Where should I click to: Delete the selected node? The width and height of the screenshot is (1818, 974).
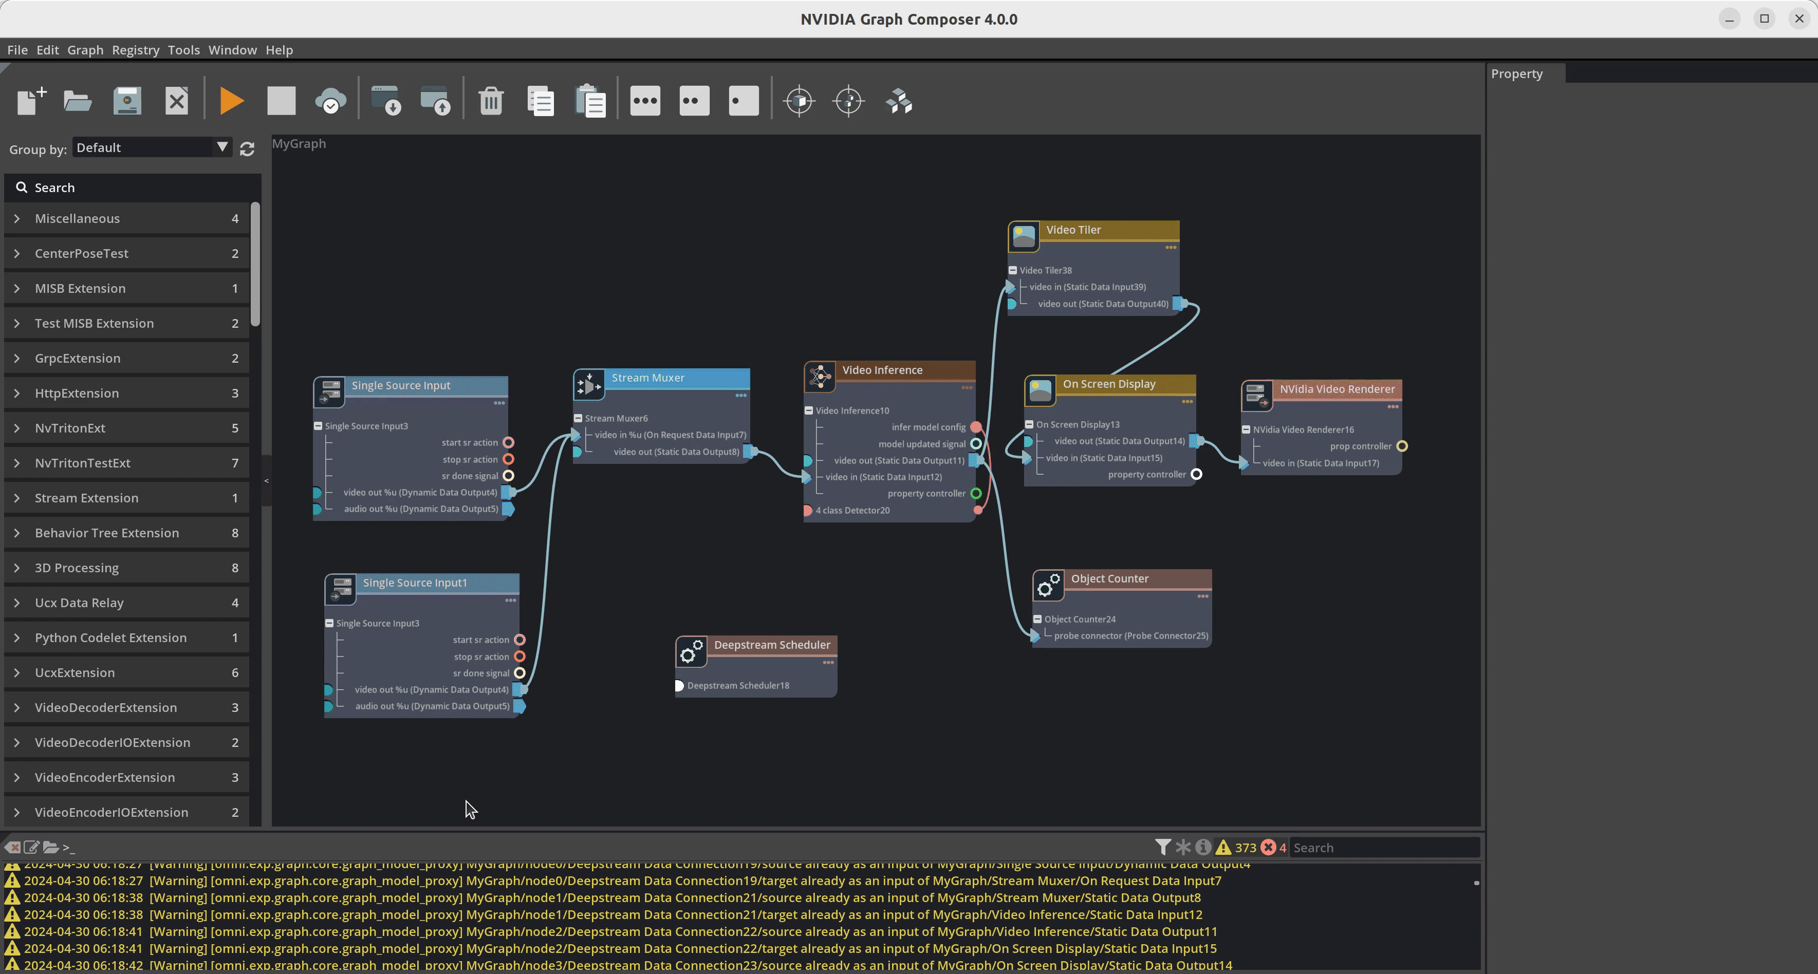pos(491,100)
